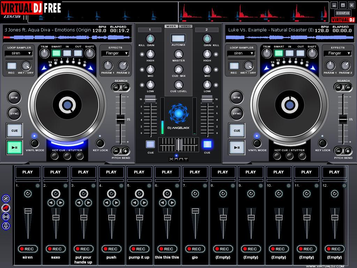Screen dimensions: 357x268
Task: Click channel 1 HIGH kill button
Action: [x=142, y=54]
